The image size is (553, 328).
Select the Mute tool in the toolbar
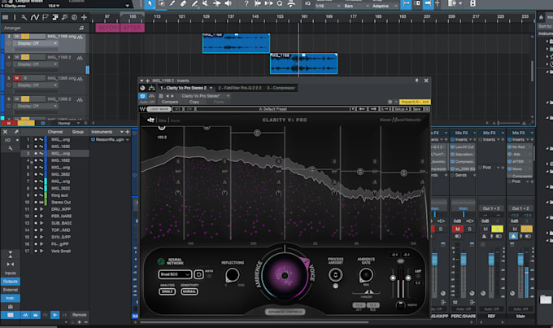(205, 3)
